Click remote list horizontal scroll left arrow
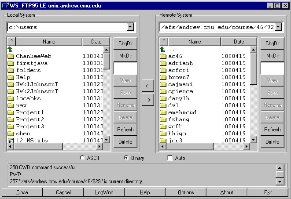 tap(163, 146)
